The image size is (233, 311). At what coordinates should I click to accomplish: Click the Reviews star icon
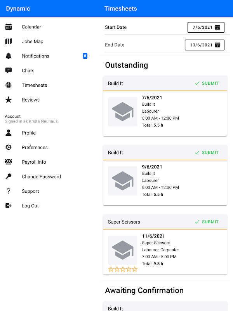click(9, 100)
